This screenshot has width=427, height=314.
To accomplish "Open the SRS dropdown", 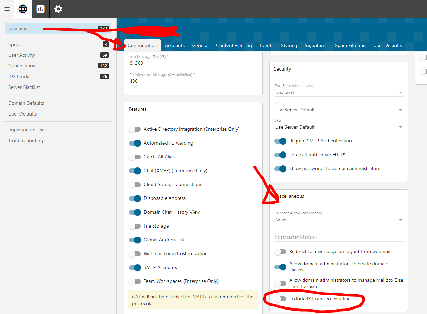I will coord(338,127).
